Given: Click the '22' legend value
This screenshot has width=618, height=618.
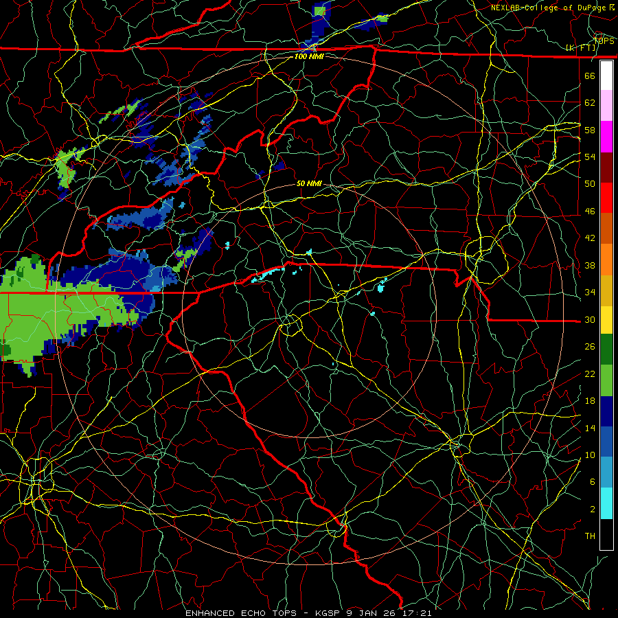Looking at the screenshot, I should 590,374.
